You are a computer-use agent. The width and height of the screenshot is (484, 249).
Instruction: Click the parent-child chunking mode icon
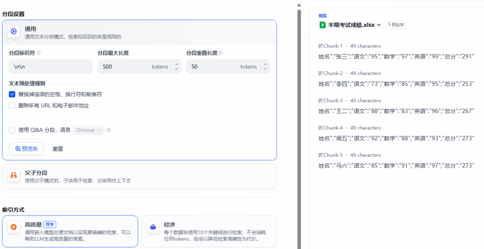[x=14, y=176]
